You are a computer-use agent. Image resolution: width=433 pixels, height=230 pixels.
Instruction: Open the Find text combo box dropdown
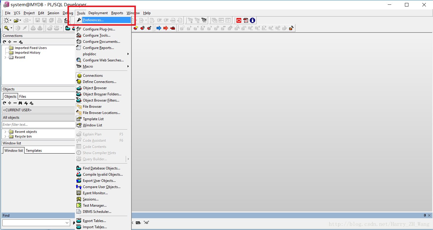[67, 223]
